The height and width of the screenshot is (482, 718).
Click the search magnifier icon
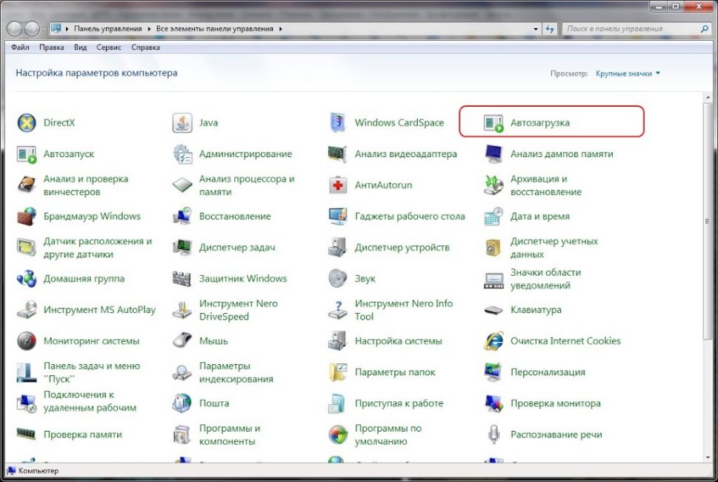point(704,28)
